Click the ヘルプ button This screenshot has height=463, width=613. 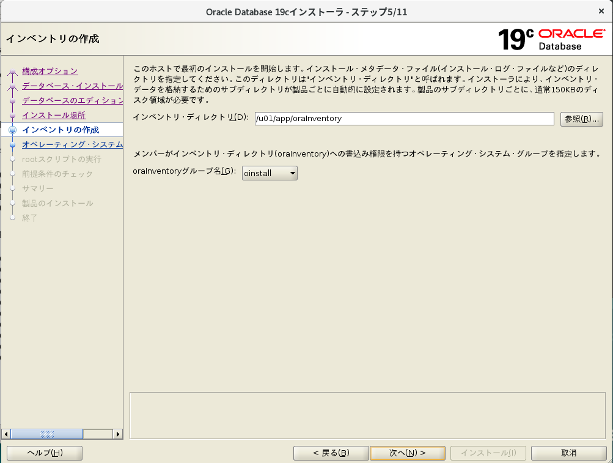click(x=45, y=453)
